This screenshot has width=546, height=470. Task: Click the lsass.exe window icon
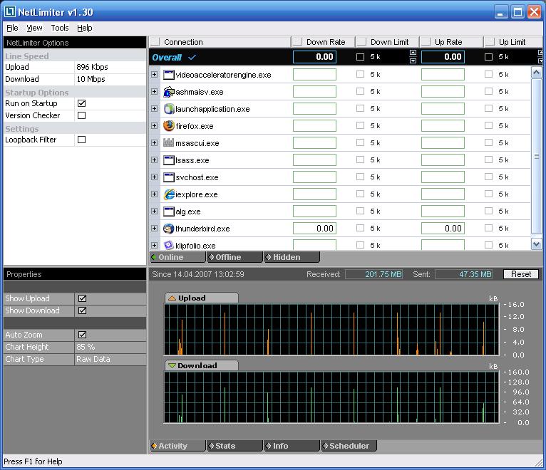tap(169, 160)
